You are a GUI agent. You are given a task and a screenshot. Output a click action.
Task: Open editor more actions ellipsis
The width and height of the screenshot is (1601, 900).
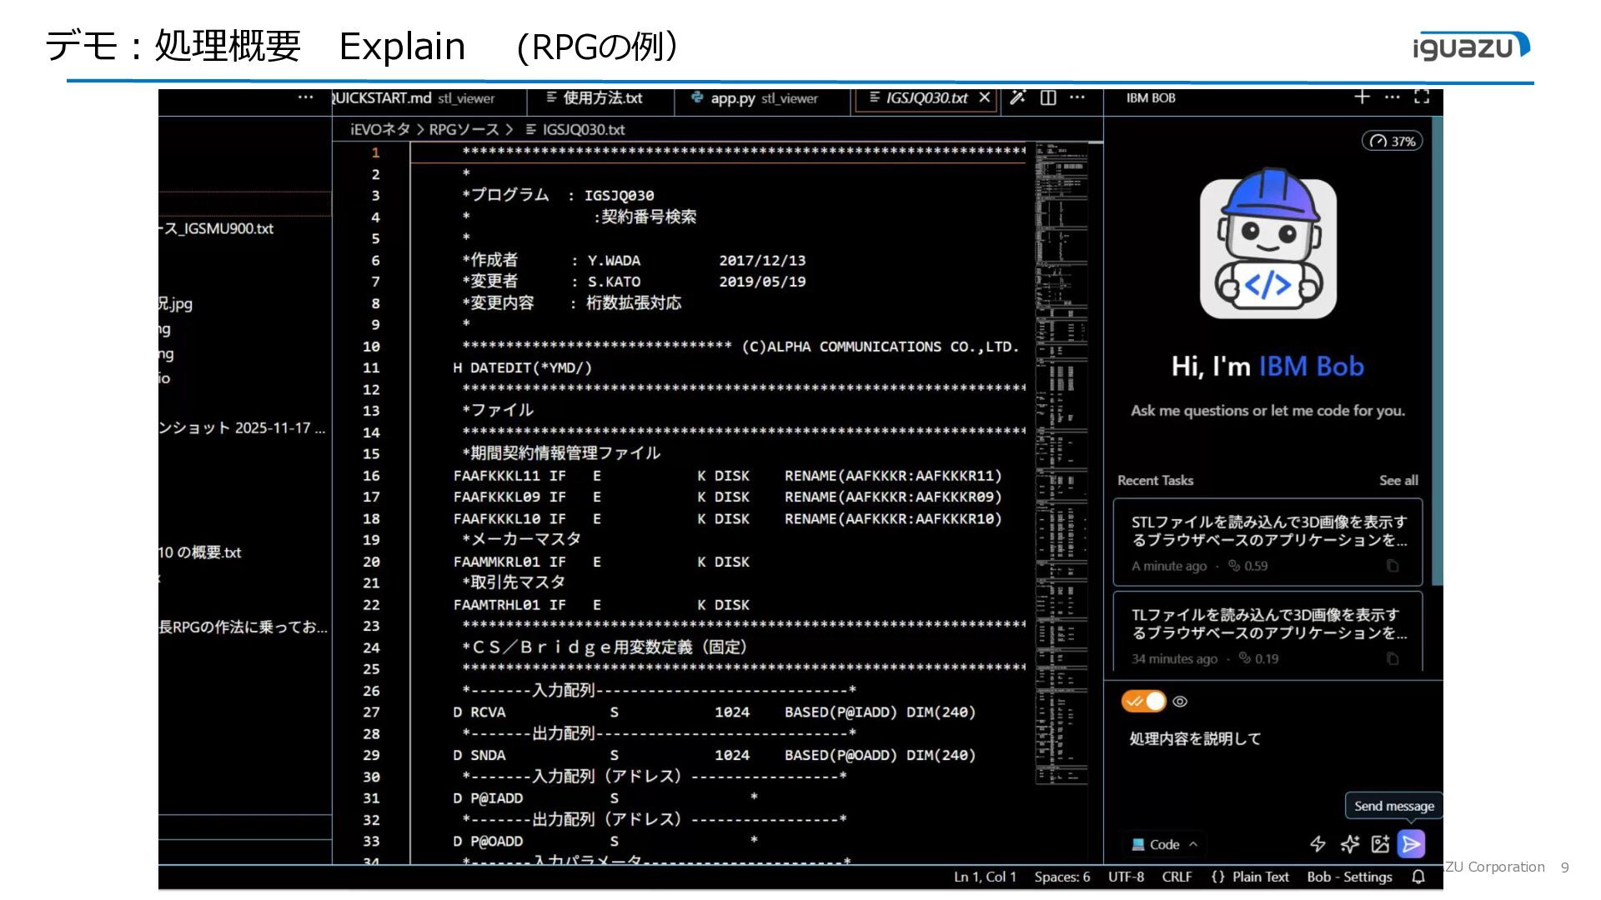tap(1077, 97)
